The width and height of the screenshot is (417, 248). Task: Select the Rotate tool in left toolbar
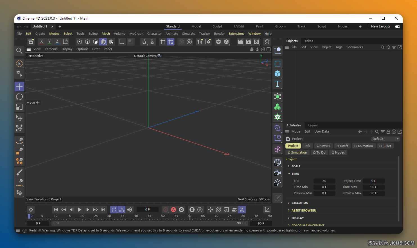pos(19,97)
